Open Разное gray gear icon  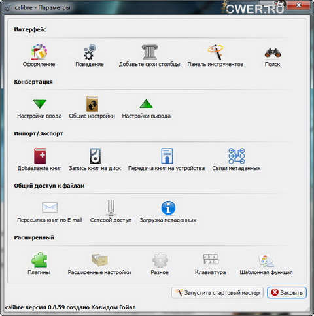click(160, 260)
